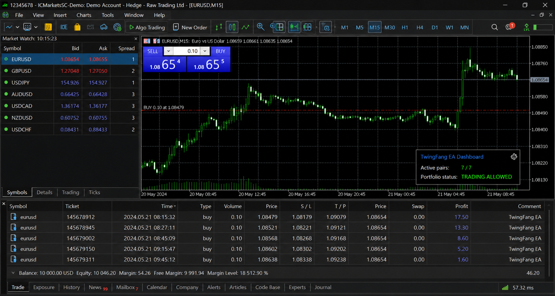
Task: Open the search magnifier in toolbar
Action: coord(495,27)
